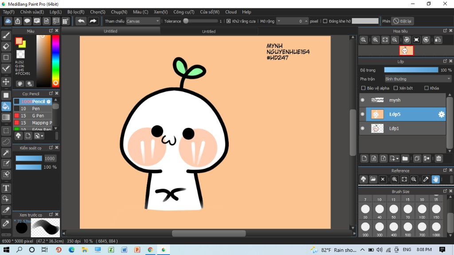Select the Text tool

[6, 188]
